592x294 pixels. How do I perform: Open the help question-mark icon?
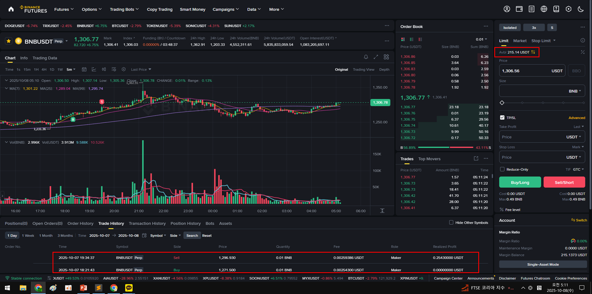tap(556, 9)
